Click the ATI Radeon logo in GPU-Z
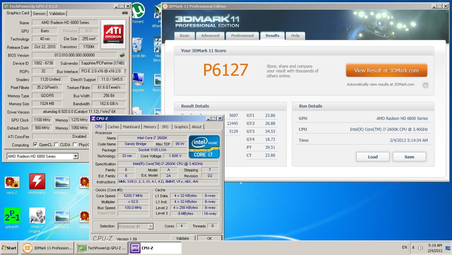 pyautogui.click(x=114, y=34)
